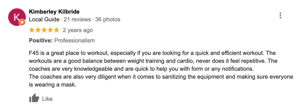
Task: Open Kimberley Kilbride's profile name link
Action: [54, 12]
